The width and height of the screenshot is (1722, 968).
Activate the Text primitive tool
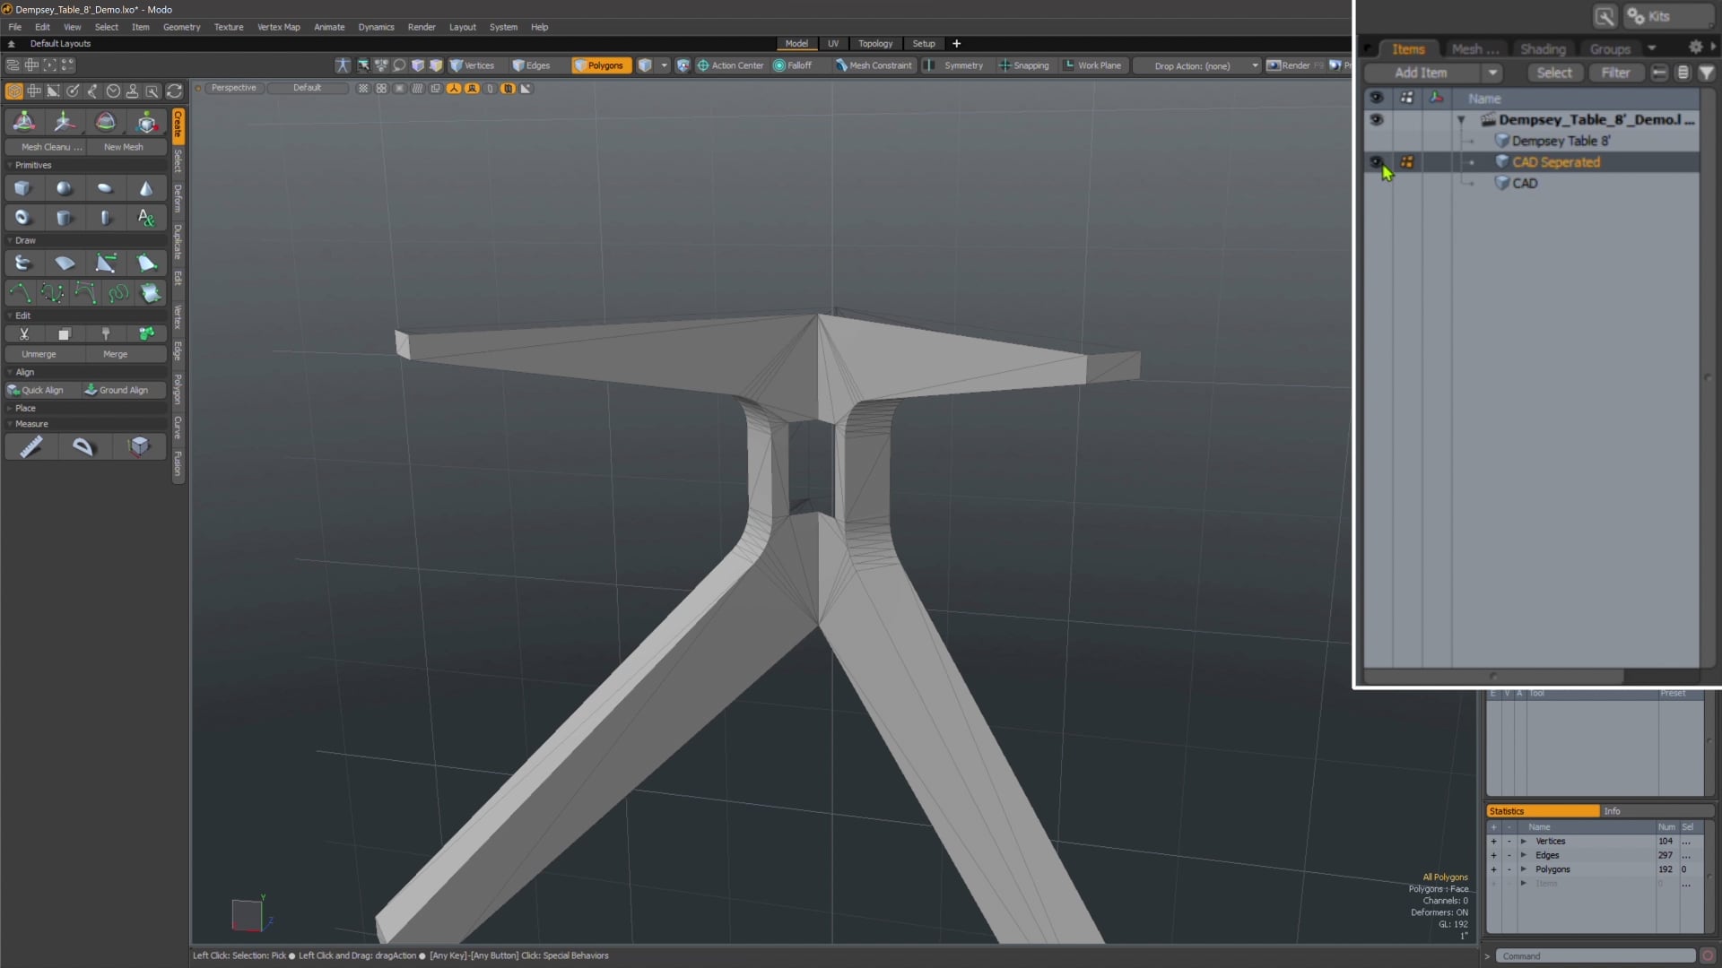click(146, 218)
